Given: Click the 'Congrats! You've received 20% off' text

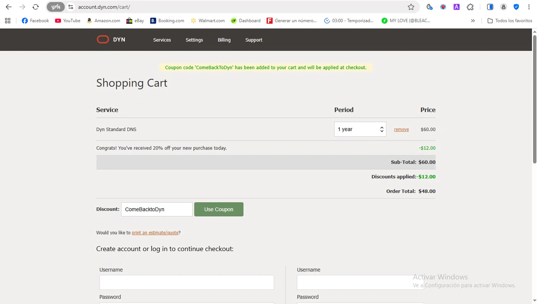Looking at the screenshot, I should click(x=161, y=148).
